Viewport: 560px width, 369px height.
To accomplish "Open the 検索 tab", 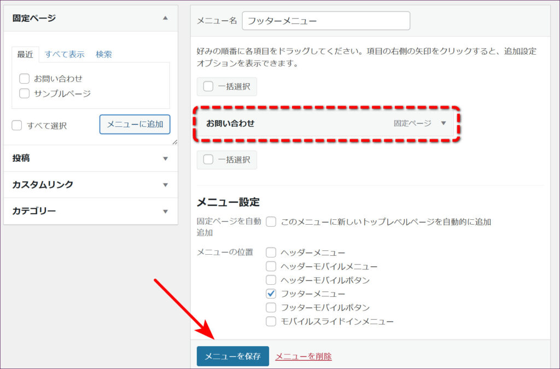I will point(104,54).
